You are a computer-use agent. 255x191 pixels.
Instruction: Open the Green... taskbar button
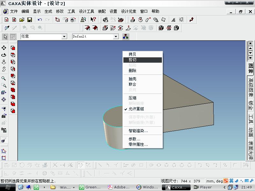click(90, 187)
